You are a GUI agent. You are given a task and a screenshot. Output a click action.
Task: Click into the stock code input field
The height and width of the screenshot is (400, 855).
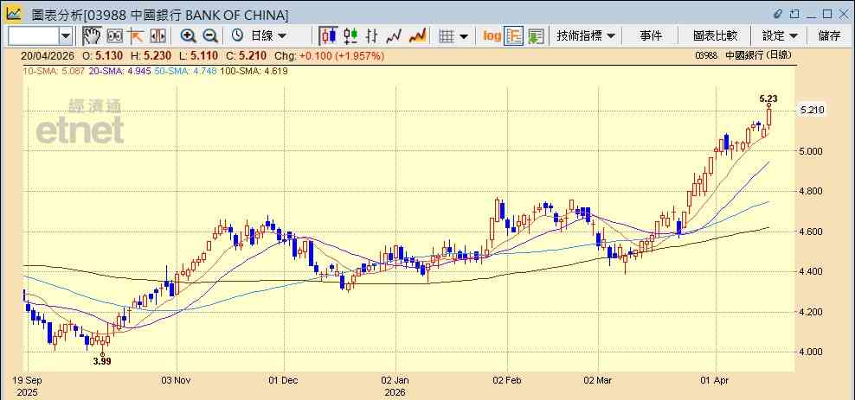tap(33, 36)
